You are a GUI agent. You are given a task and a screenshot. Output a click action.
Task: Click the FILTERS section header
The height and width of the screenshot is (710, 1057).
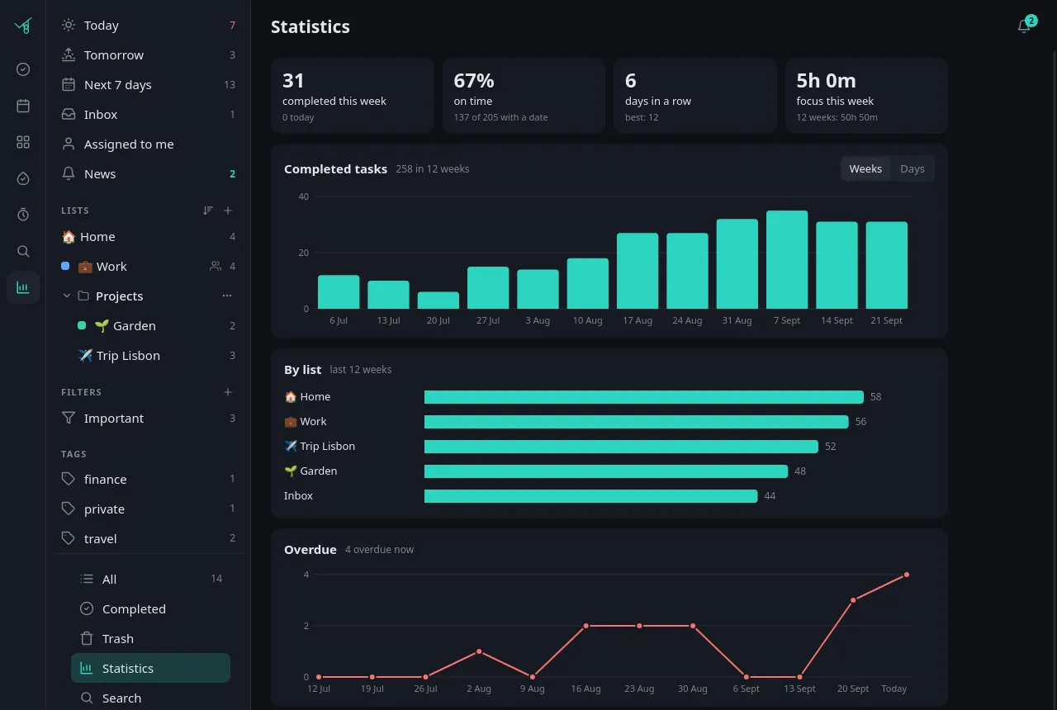pos(82,392)
